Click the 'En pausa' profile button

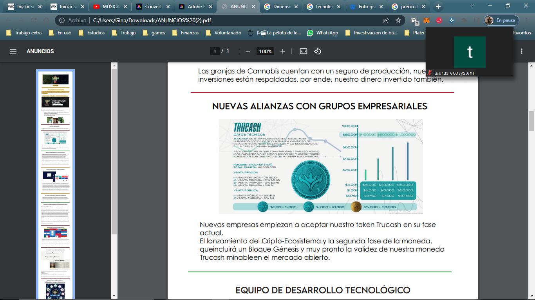pyautogui.click(x=502, y=20)
